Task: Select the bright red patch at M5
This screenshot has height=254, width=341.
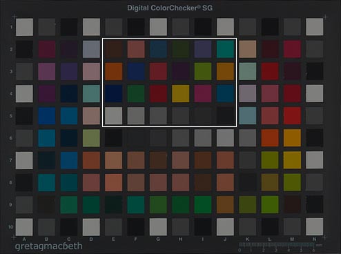Action: point(292,116)
